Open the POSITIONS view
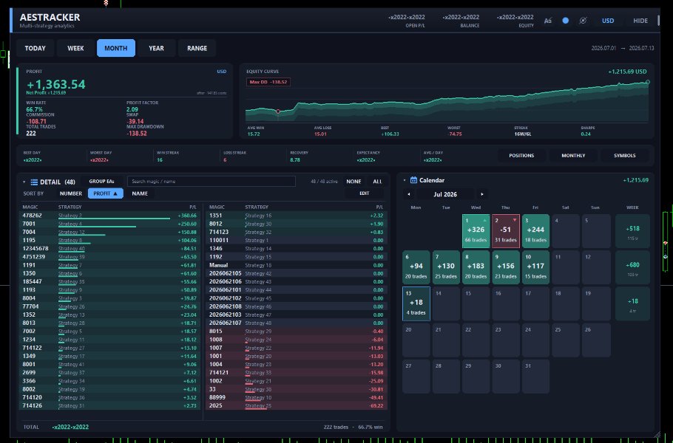 coord(521,156)
